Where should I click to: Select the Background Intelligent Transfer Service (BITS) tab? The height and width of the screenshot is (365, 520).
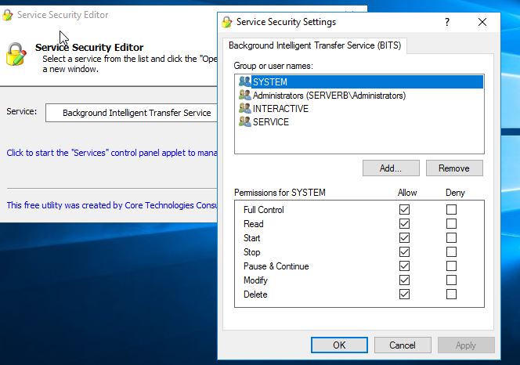pyautogui.click(x=315, y=45)
